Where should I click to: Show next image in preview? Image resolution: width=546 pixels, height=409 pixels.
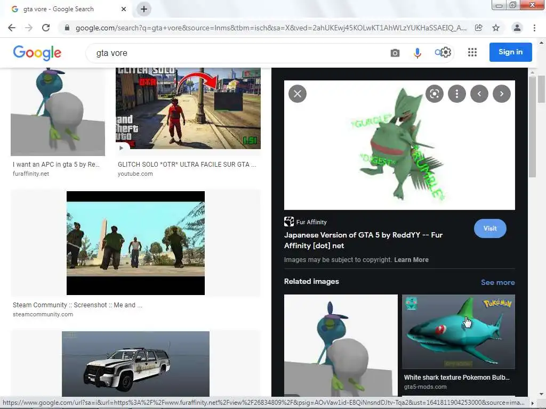tap(502, 94)
